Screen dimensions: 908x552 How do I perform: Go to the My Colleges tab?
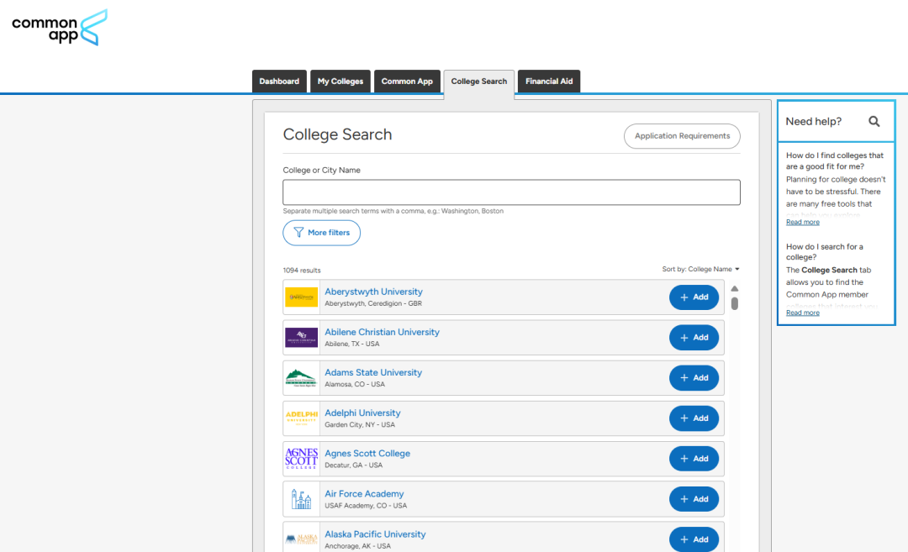340,81
